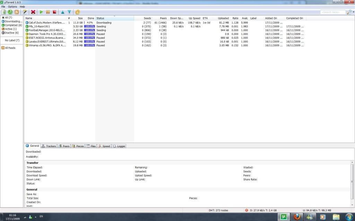Click the Windows Start orb
Screen dimensions: 355x221
click(349, 217)
